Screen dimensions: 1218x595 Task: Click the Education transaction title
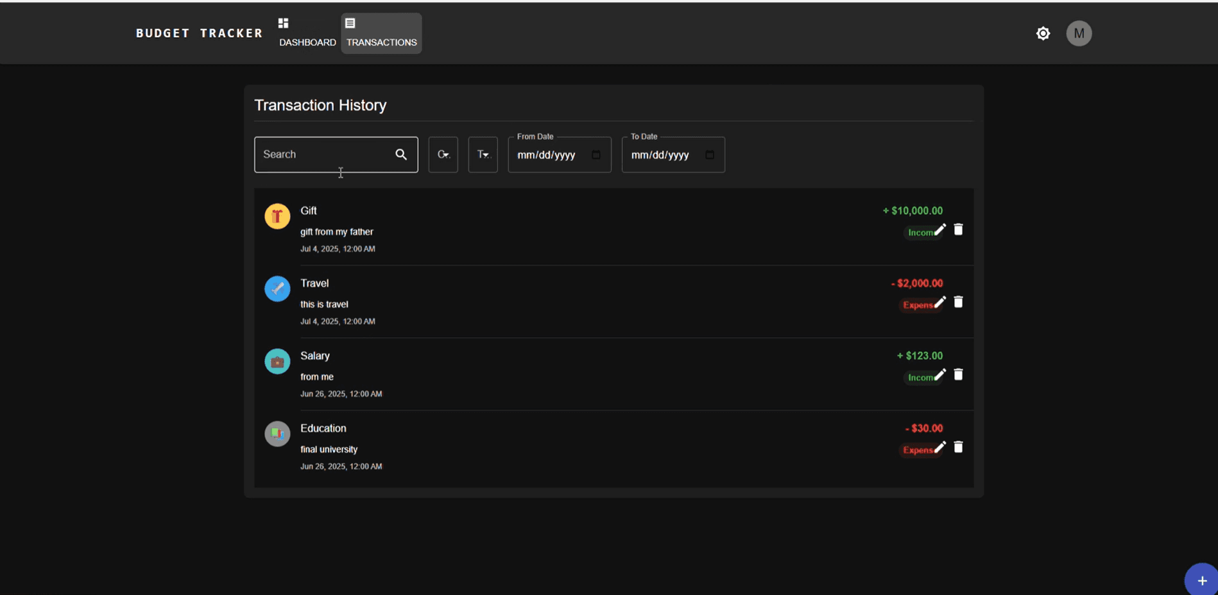pyautogui.click(x=323, y=428)
